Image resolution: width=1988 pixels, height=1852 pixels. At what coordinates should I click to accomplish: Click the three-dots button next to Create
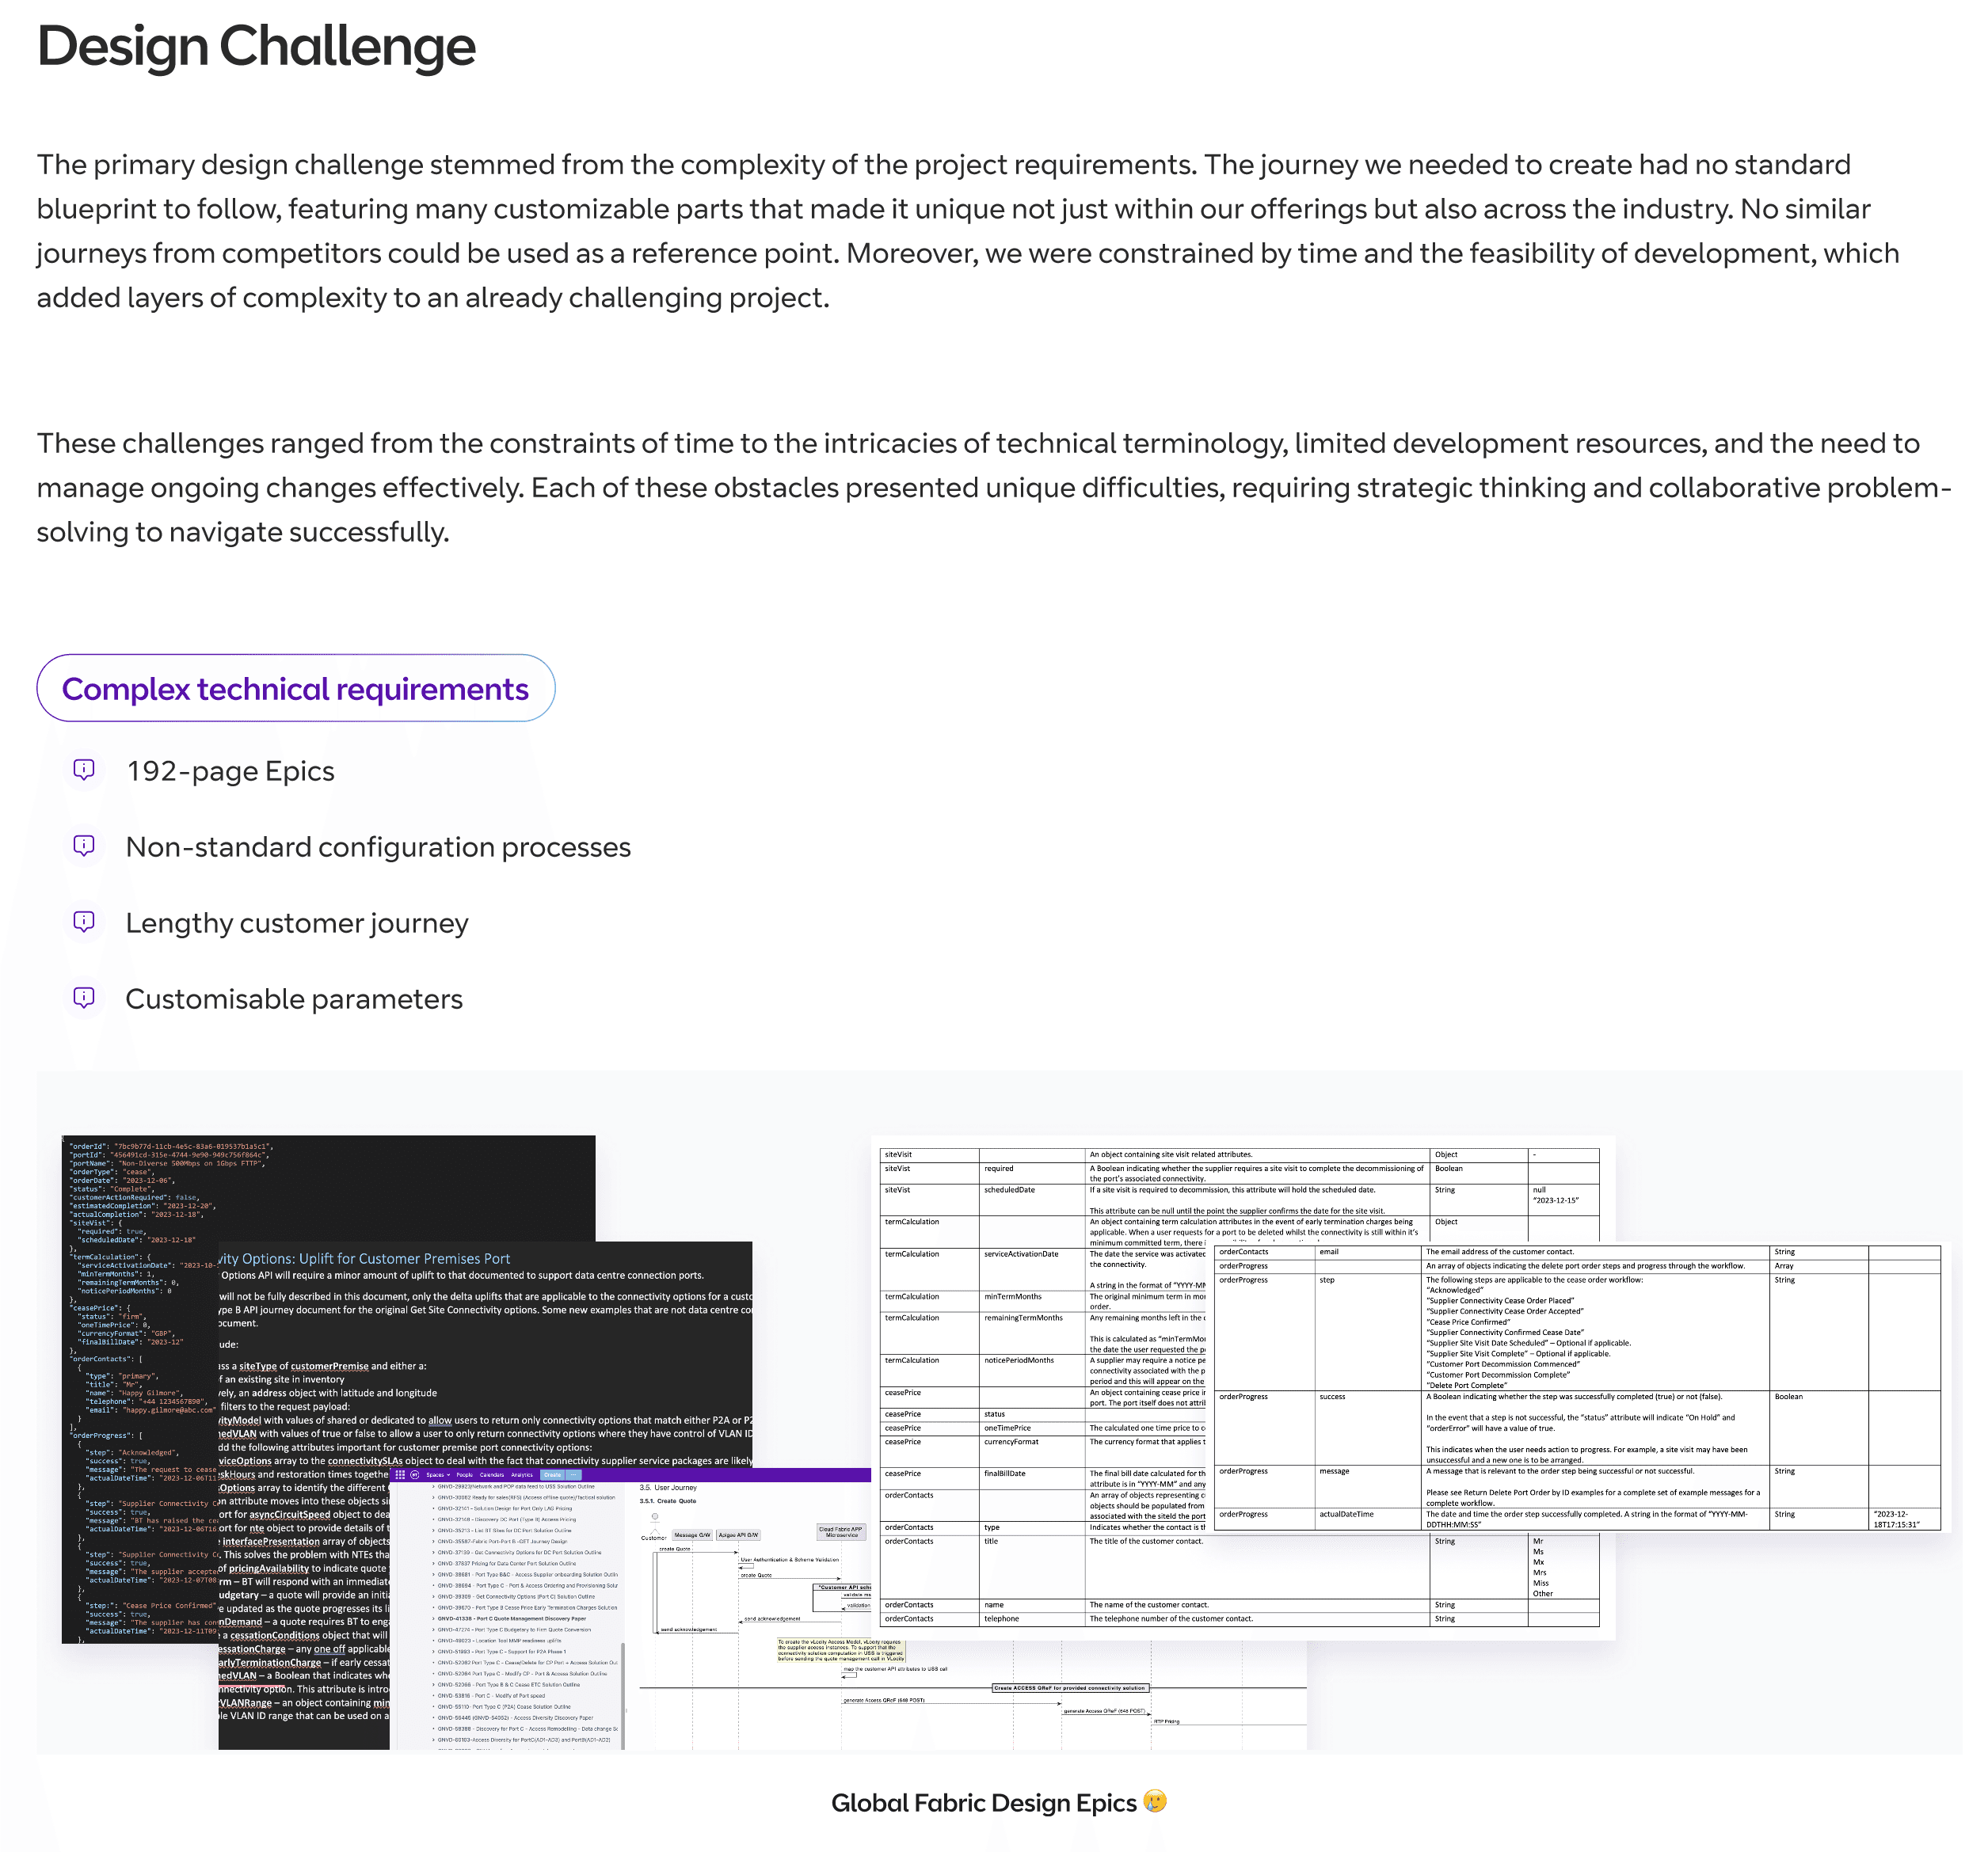pyautogui.click(x=573, y=1474)
